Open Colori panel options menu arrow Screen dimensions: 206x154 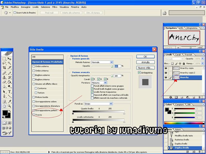[203, 104]
